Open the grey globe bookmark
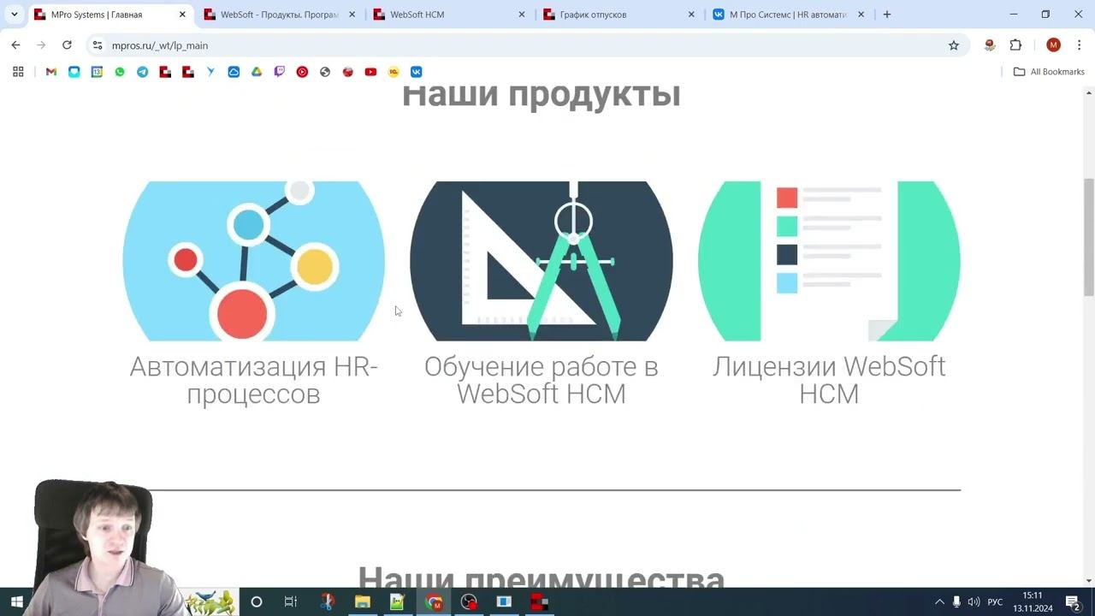 pos(325,72)
